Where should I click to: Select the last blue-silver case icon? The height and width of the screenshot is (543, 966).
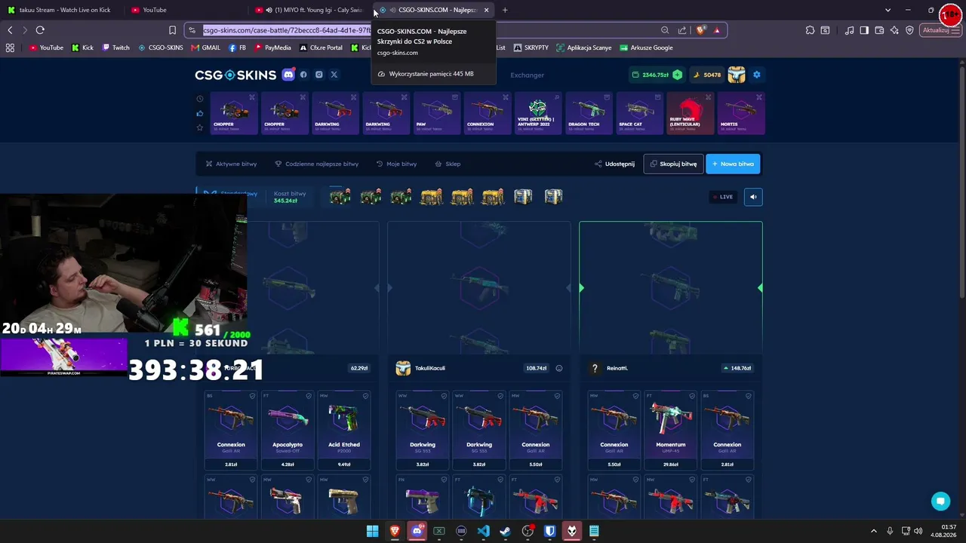point(554,197)
